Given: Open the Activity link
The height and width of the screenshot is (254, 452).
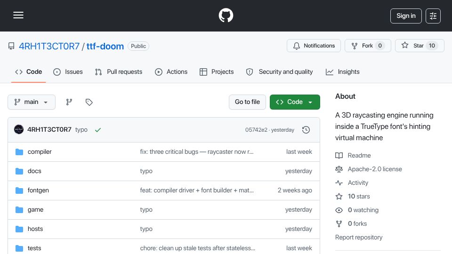Looking at the screenshot, I should (352, 183).
